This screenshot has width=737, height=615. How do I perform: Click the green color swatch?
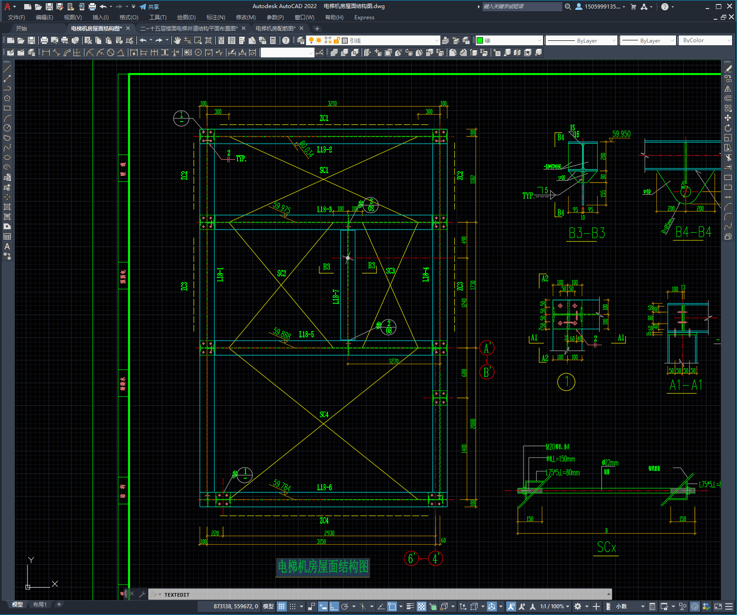point(480,40)
